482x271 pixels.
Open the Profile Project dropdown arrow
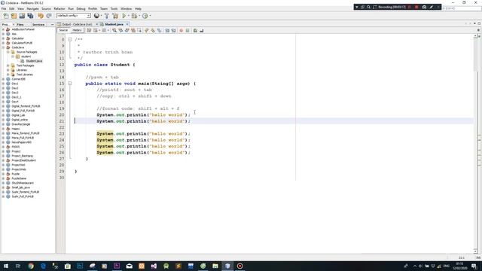pyautogui.click(x=150, y=16)
